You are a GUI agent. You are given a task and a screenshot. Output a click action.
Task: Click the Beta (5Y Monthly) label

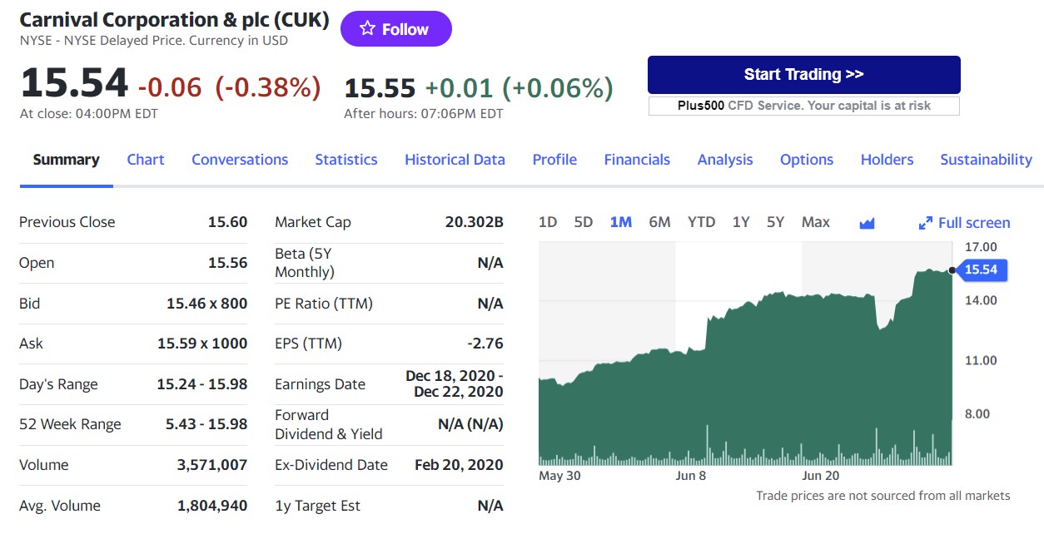(x=305, y=263)
